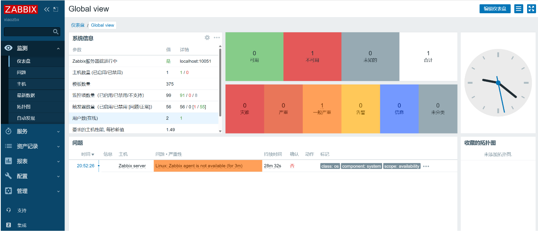Select the Global view breadcrumb tab
Viewport: 538px width, 232px height.
pyautogui.click(x=103, y=25)
